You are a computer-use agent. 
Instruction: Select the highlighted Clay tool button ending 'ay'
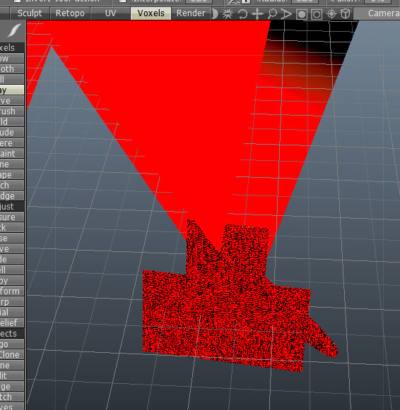[12, 90]
